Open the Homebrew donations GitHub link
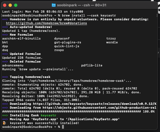 tap(47, 23)
